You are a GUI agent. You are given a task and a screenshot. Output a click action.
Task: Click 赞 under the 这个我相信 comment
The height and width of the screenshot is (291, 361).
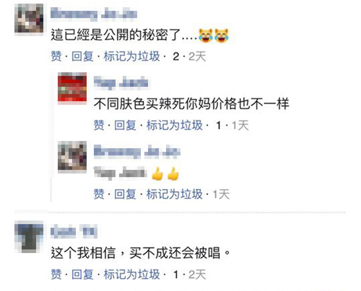[x=56, y=274]
